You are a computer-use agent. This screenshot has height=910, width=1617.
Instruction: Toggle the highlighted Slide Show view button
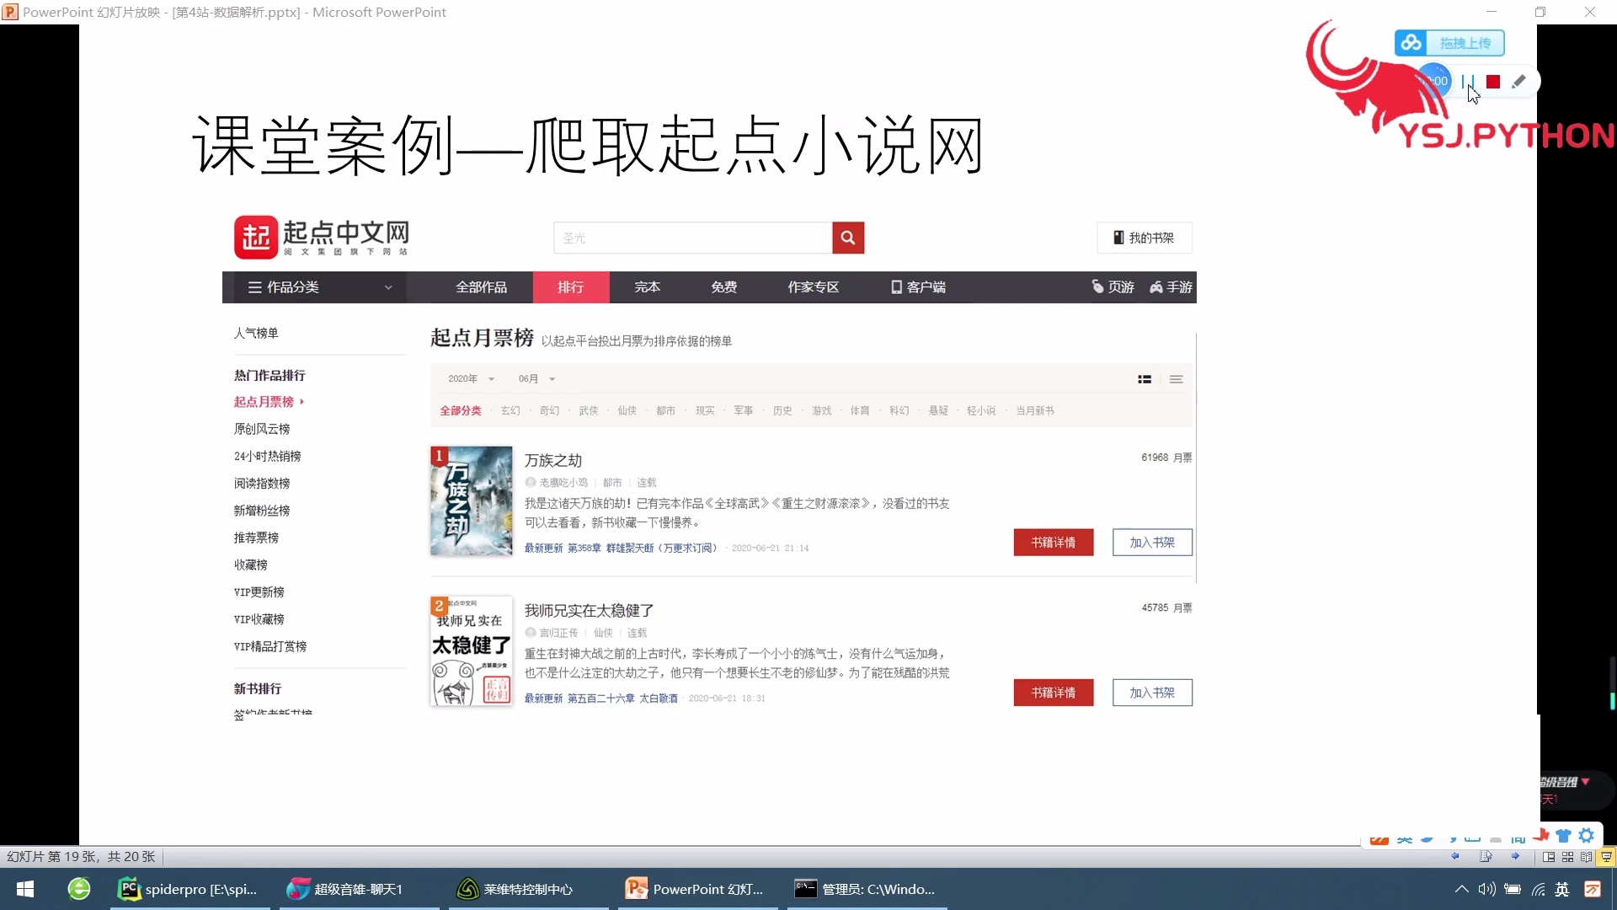coord(1606,856)
